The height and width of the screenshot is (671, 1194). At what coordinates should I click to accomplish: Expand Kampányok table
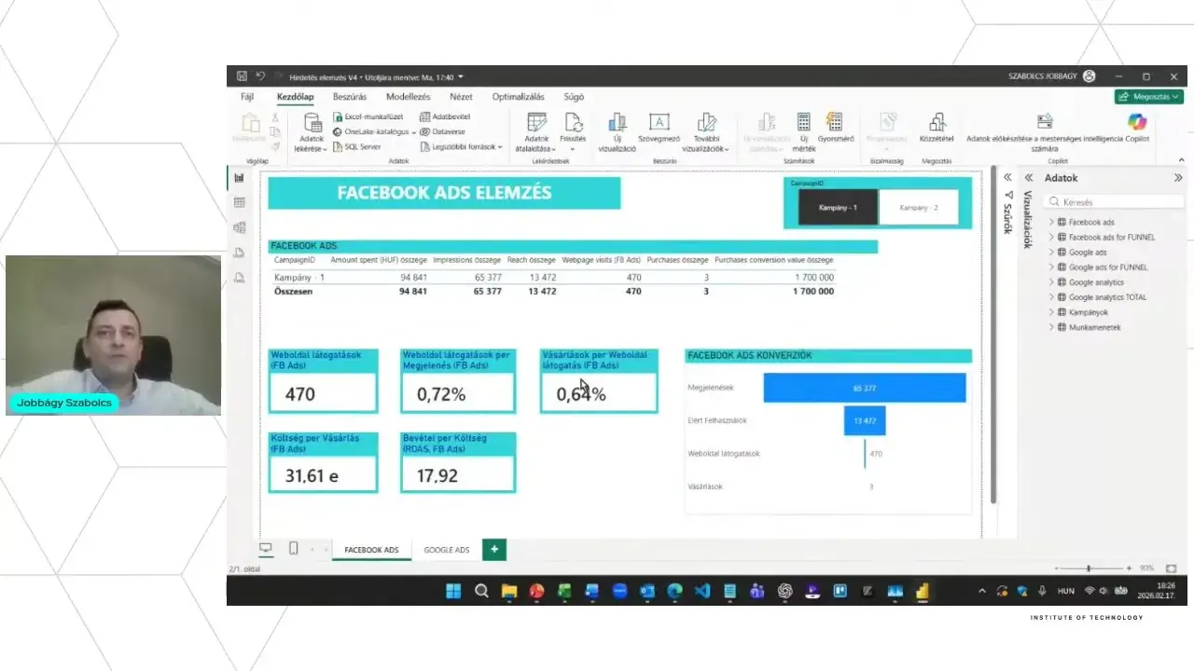(1051, 312)
